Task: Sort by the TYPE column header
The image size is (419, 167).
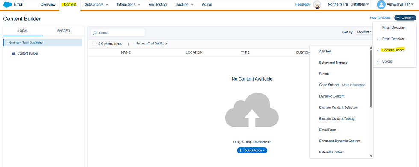Action: [x=245, y=52]
